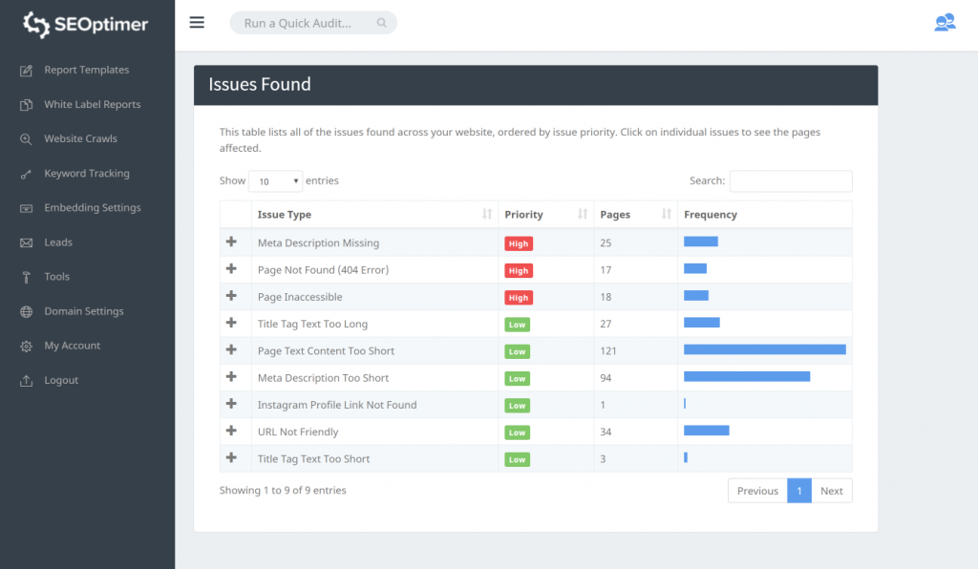
Task: Click the Website Crawls magnifier icon
Action: coord(26,139)
